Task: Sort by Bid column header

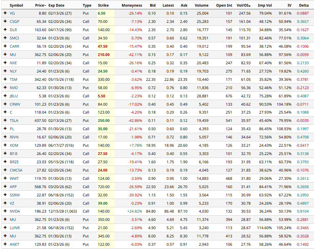Action: 153,5
